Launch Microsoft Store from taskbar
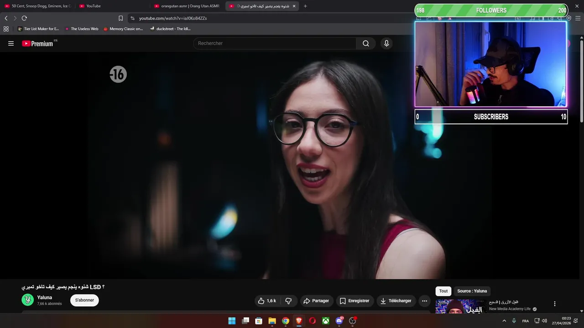584x328 pixels. [259, 321]
